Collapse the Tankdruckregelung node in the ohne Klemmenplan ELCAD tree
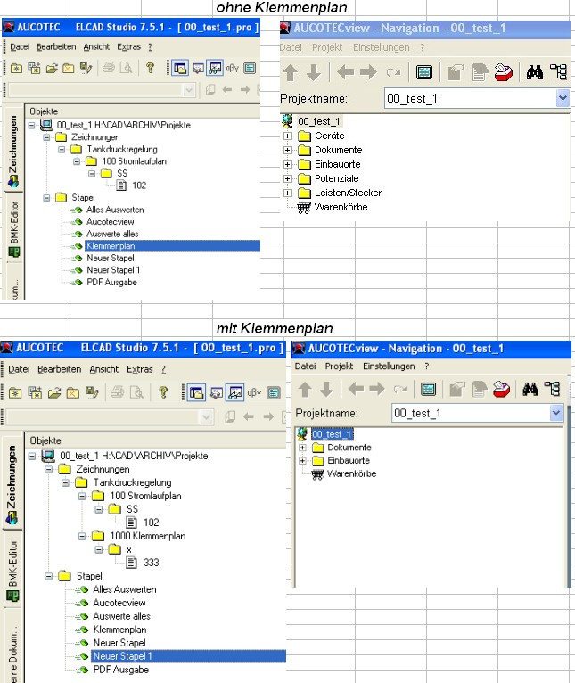The height and width of the screenshot is (683, 575). point(62,150)
